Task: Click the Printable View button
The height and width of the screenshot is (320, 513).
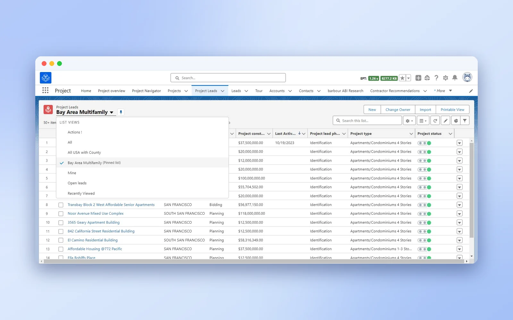Action: (x=452, y=109)
